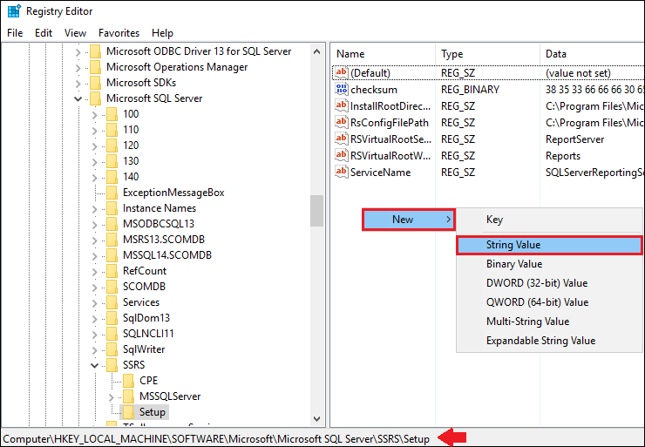Open the New context menu entry

(409, 220)
